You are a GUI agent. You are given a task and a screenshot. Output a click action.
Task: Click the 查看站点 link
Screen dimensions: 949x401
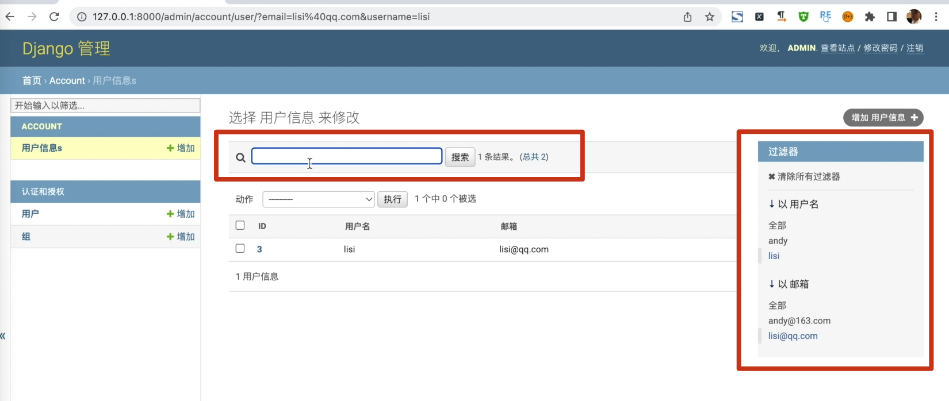coord(837,48)
